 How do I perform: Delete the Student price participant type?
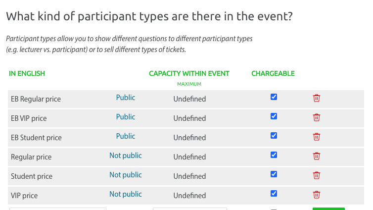pyautogui.click(x=317, y=175)
